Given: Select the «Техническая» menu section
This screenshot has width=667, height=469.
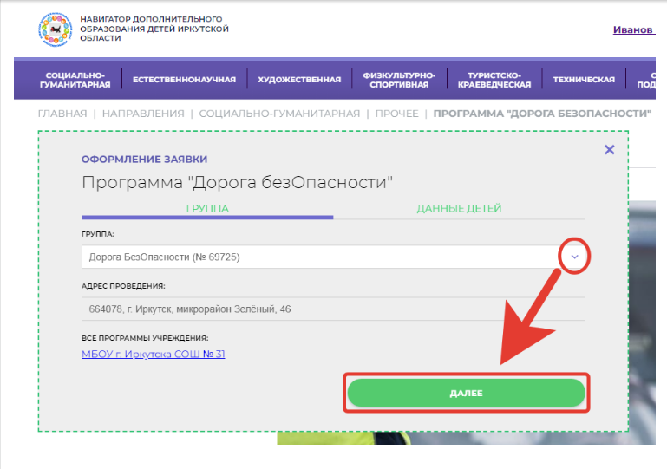Looking at the screenshot, I should coord(584,80).
